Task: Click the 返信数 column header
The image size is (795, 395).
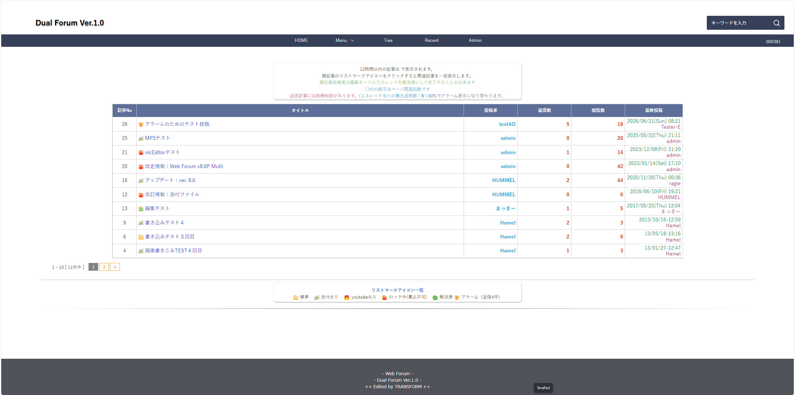Action: click(x=544, y=110)
